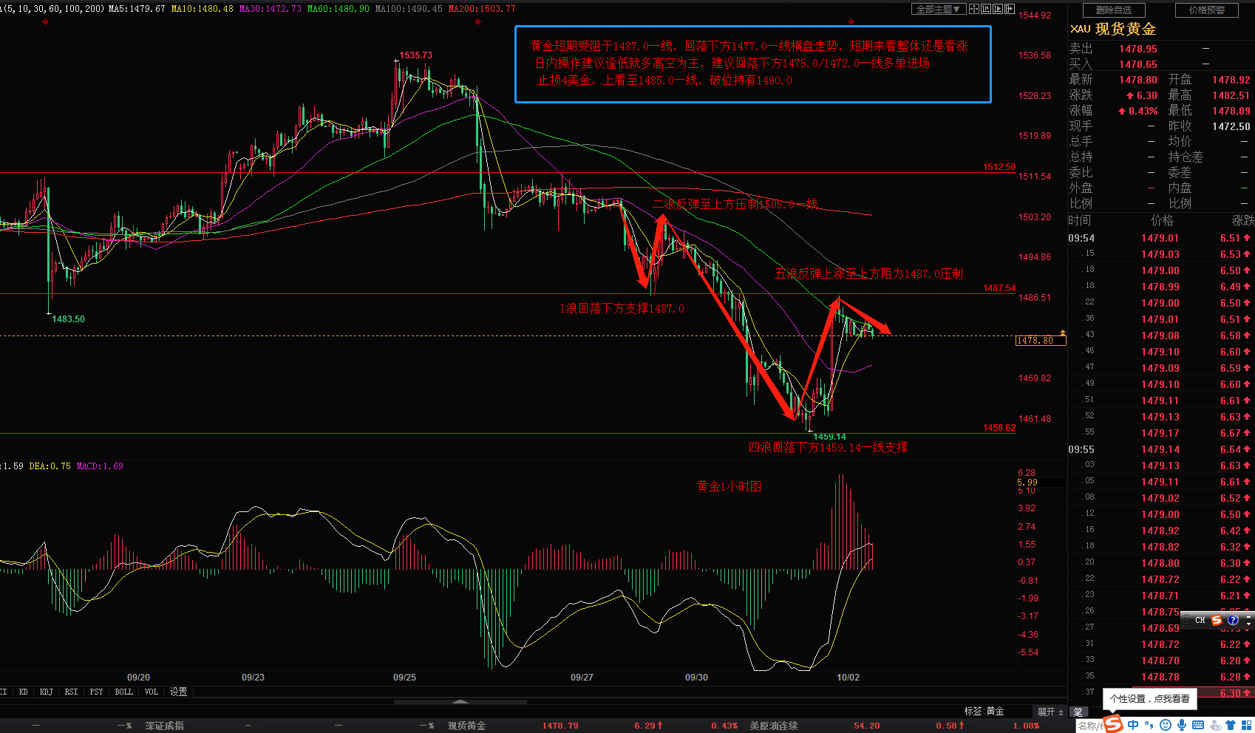The height and width of the screenshot is (733, 1255).
Task: Click the user account icon on Sogou bar
Action: pos(1215,725)
